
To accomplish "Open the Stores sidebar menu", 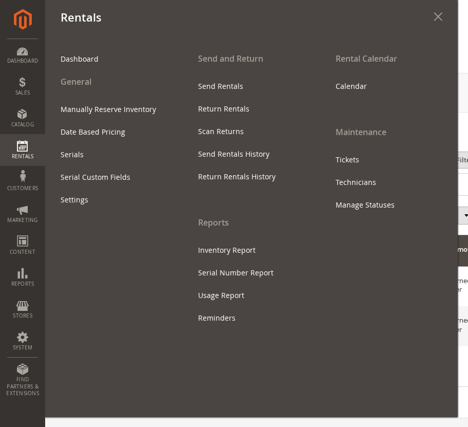I will click(23, 309).
